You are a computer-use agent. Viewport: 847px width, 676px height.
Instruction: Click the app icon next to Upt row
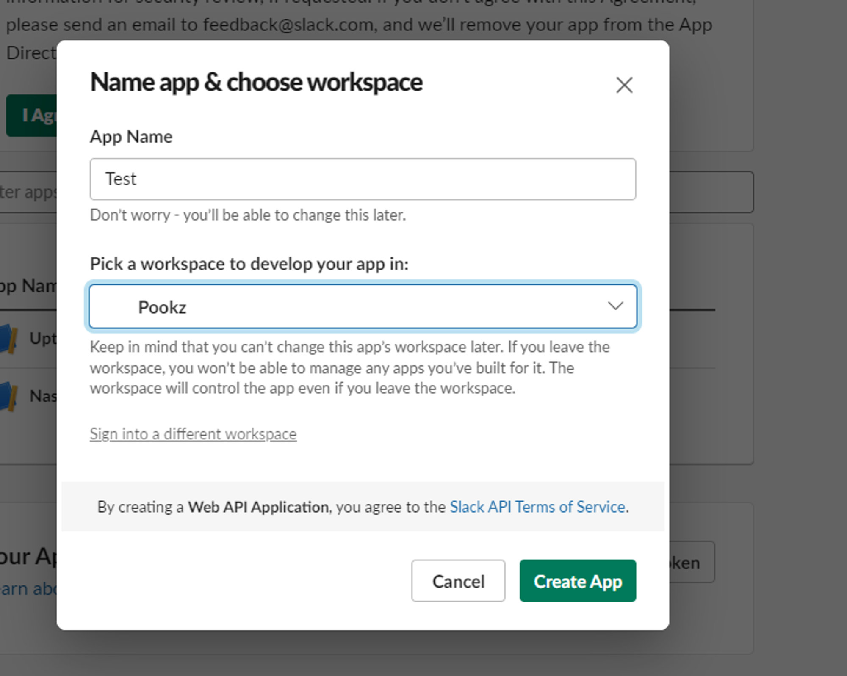point(8,338)
